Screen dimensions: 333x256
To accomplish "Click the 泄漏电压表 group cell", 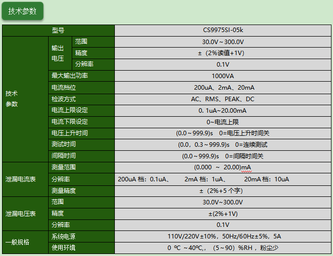I will 25,214.
